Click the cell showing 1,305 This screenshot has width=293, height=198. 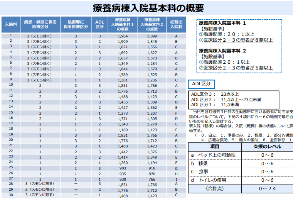(x=152, y=119)
